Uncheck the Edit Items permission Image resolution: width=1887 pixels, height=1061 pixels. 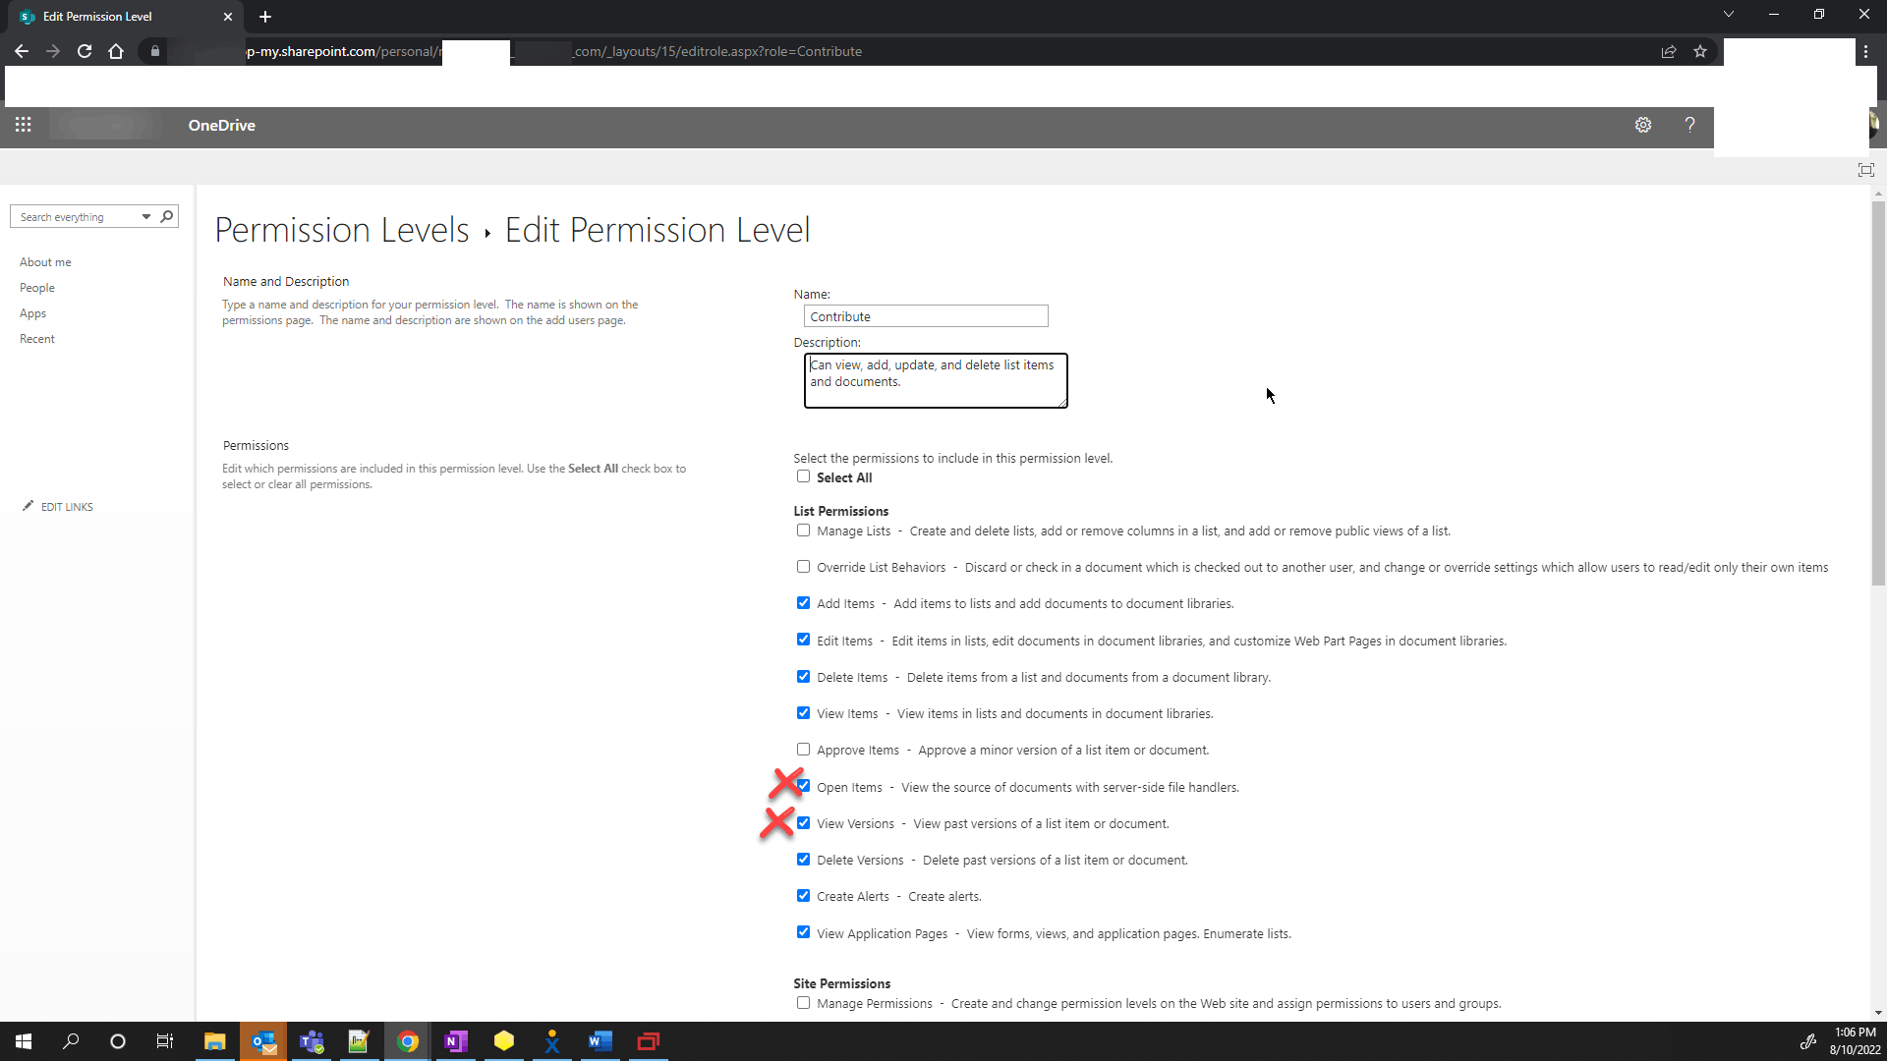pyautogui.click(x=803, y=640)
